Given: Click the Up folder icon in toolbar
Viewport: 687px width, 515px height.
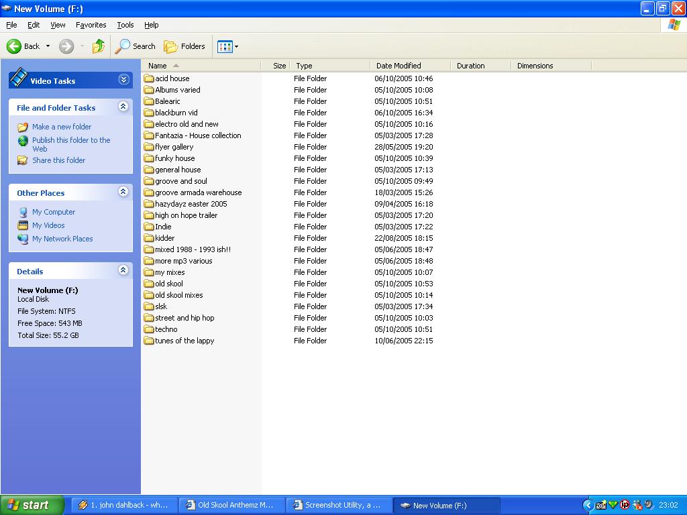Looking at the screenshot, I should click(x=99, y=46).
